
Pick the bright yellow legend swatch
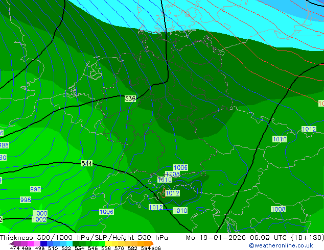click(108, 243)
